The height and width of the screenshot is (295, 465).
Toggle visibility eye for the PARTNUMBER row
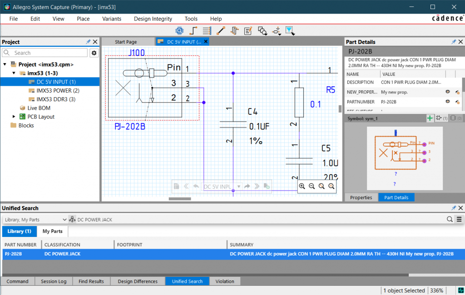click(x=447, y=102)
